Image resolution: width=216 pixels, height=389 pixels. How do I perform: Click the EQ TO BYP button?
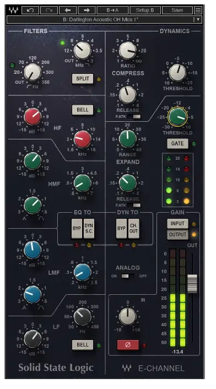tap(77, 228)
